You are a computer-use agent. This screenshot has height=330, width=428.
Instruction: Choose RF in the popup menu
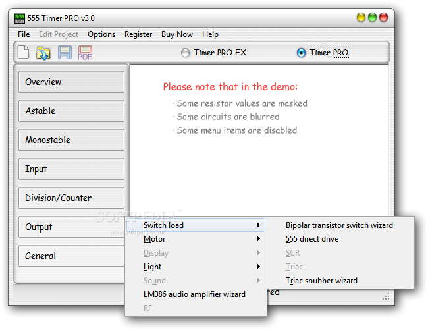[196, 308]
